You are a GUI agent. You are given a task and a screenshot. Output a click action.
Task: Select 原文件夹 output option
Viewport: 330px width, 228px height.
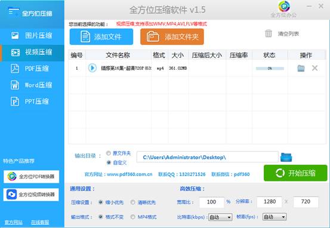(x=109, y=153)
